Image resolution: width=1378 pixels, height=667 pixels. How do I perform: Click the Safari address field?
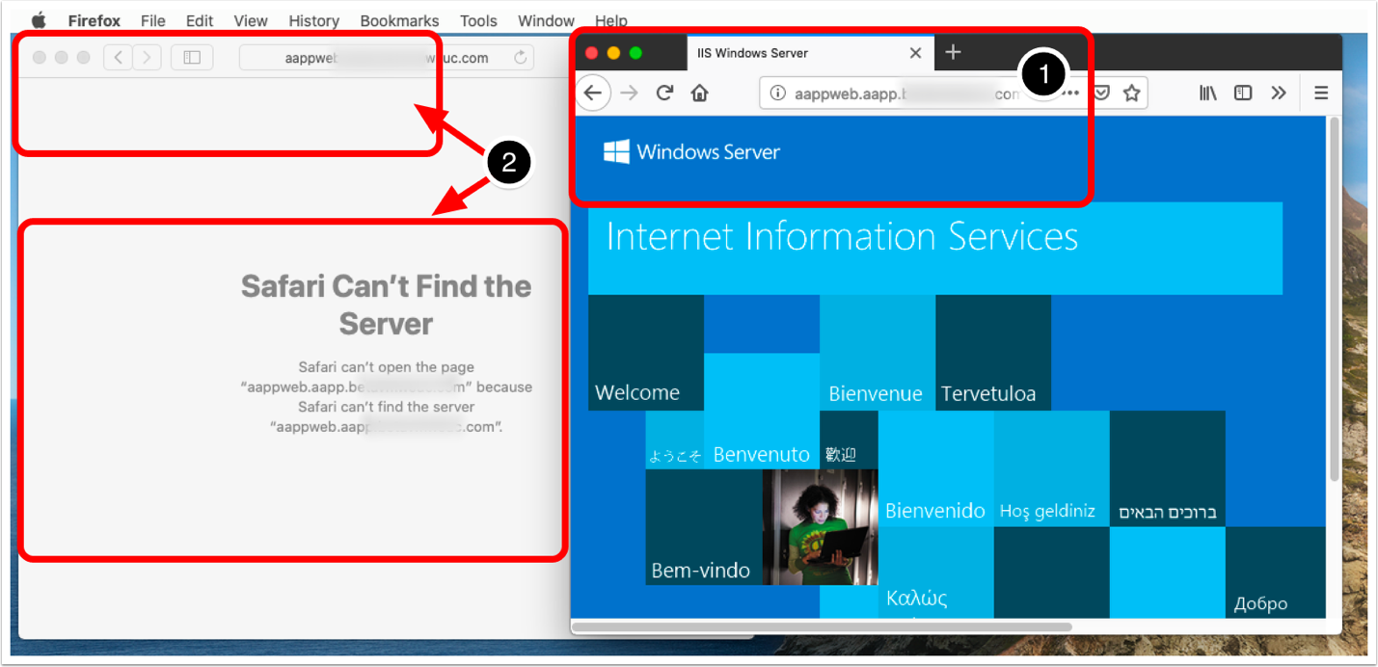coord(376,58)
